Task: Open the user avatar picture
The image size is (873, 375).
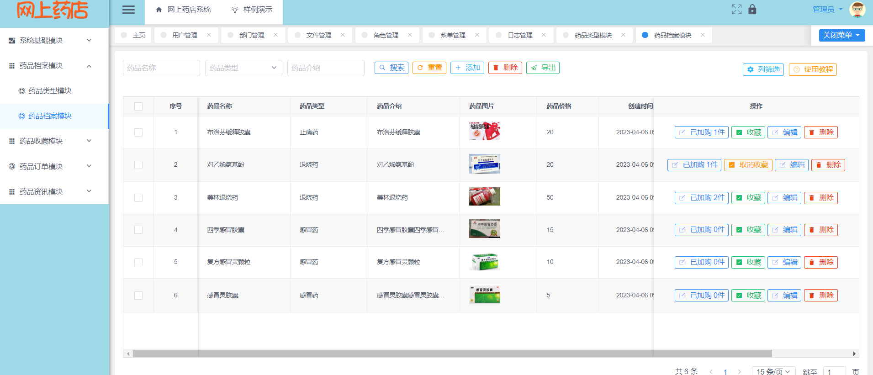Action: pos(857,9)
